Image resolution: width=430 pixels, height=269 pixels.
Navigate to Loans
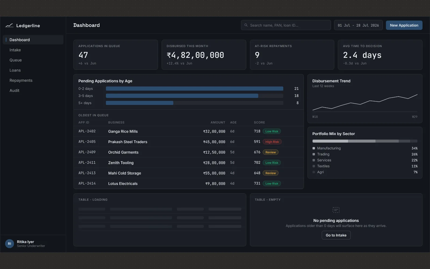click(33, 70)
